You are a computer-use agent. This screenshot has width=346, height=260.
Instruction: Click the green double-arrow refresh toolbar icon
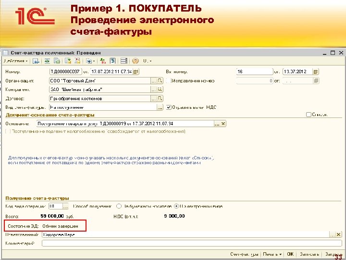47,61
